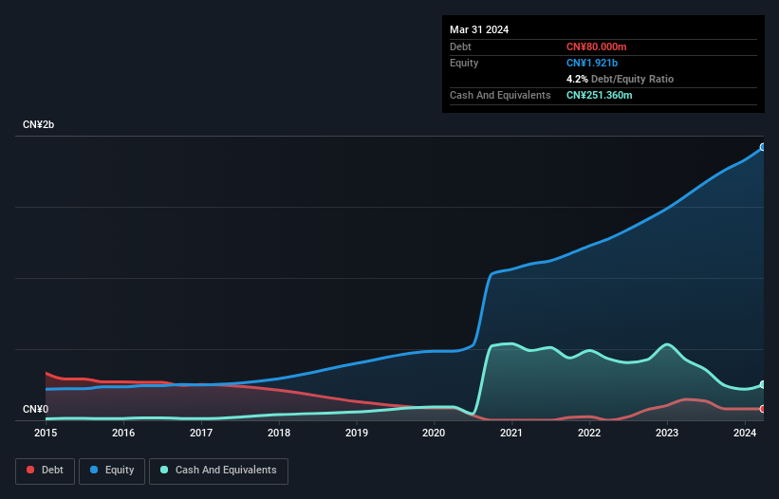The image size is (779, 499).
Task: Click the 2022 x-axis label
Action: click(589, 433)
